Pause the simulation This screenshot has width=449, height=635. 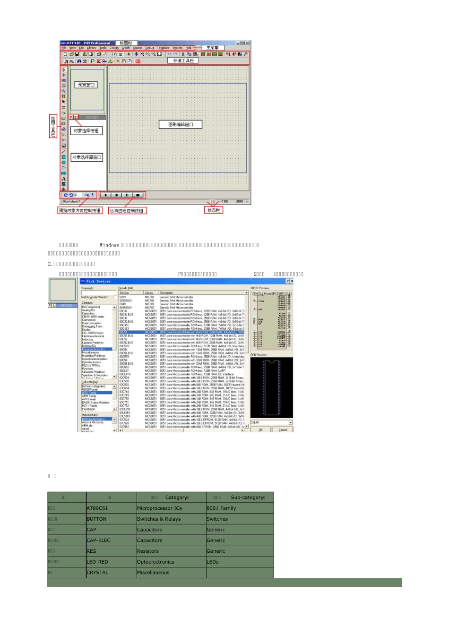pos(127,195)
